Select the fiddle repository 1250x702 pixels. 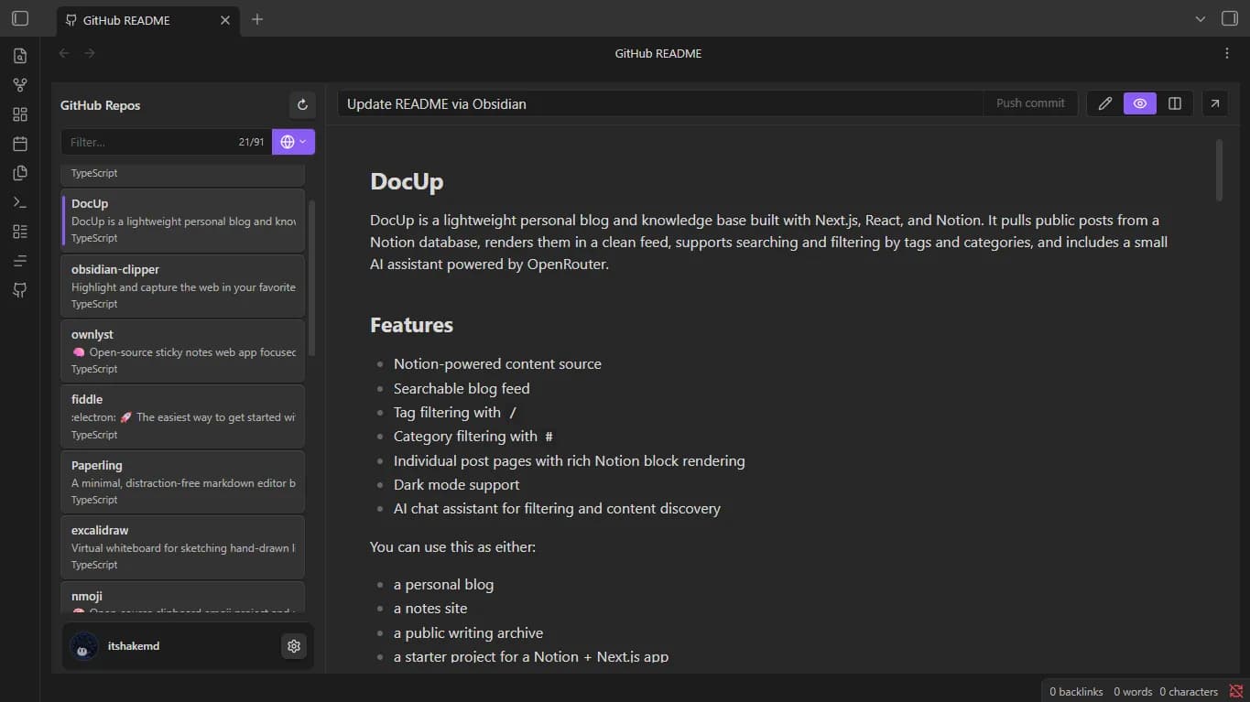point(183,416)
